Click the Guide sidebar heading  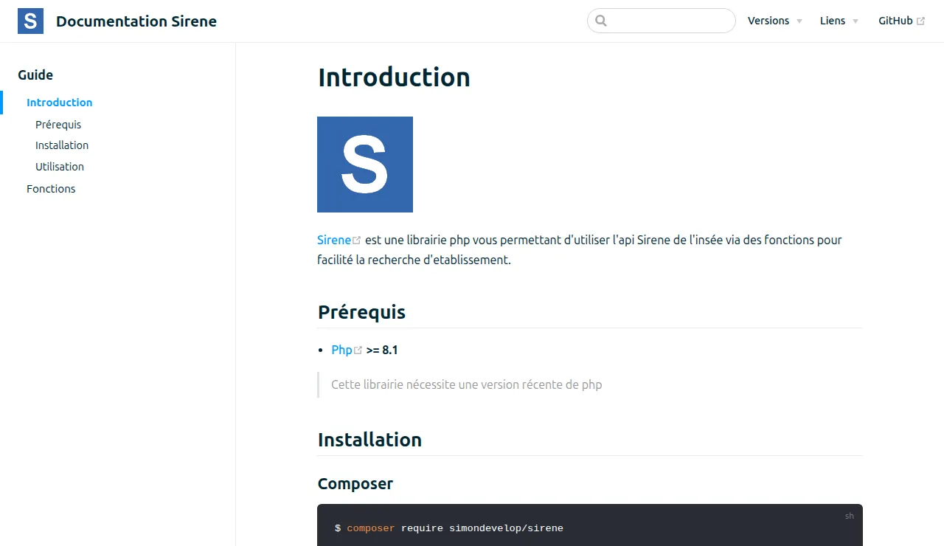(35, 75)
